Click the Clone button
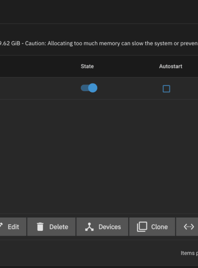 click(x=152, y=227)
